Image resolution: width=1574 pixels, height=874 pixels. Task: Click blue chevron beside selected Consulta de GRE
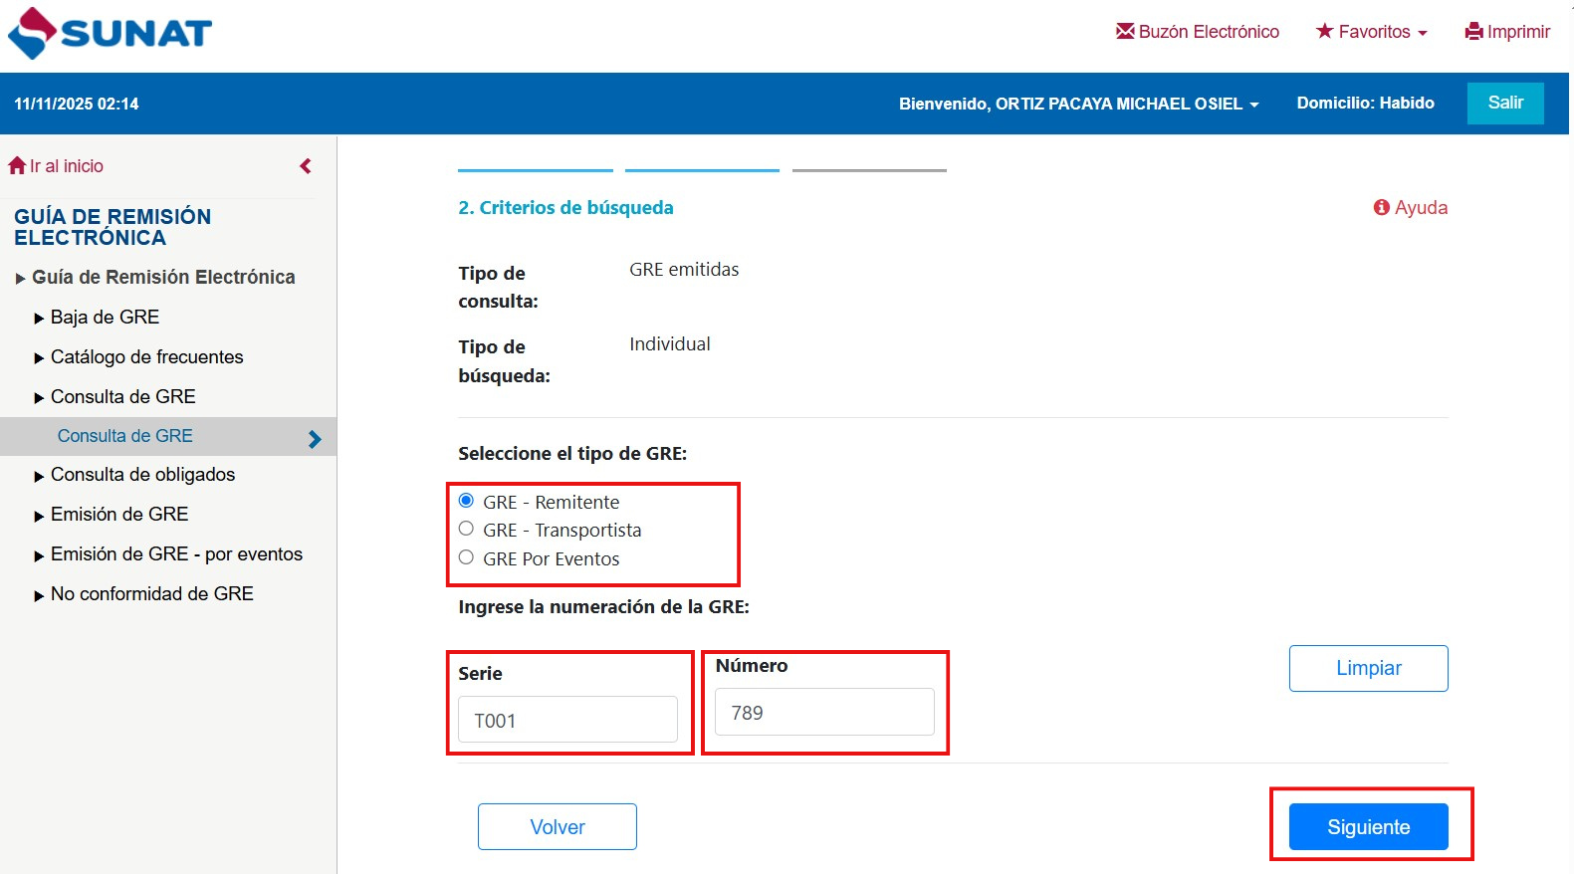tap(315, 439)
